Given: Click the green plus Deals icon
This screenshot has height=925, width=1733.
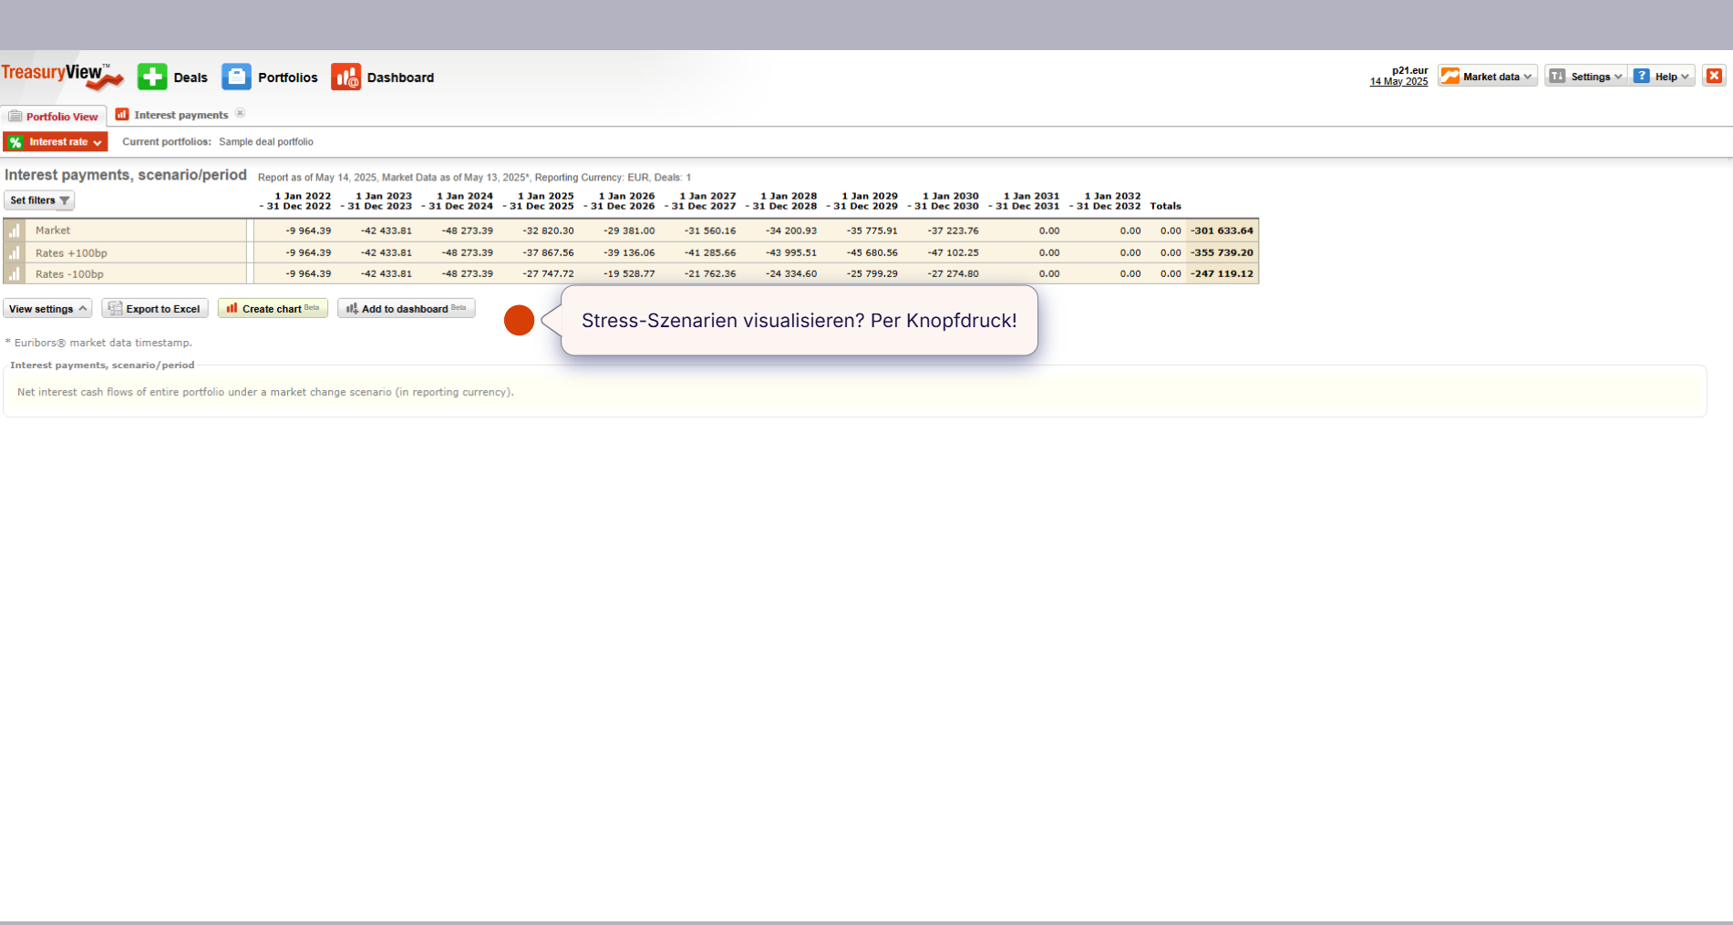Looking at the screenshot, I should coord(152,77).
